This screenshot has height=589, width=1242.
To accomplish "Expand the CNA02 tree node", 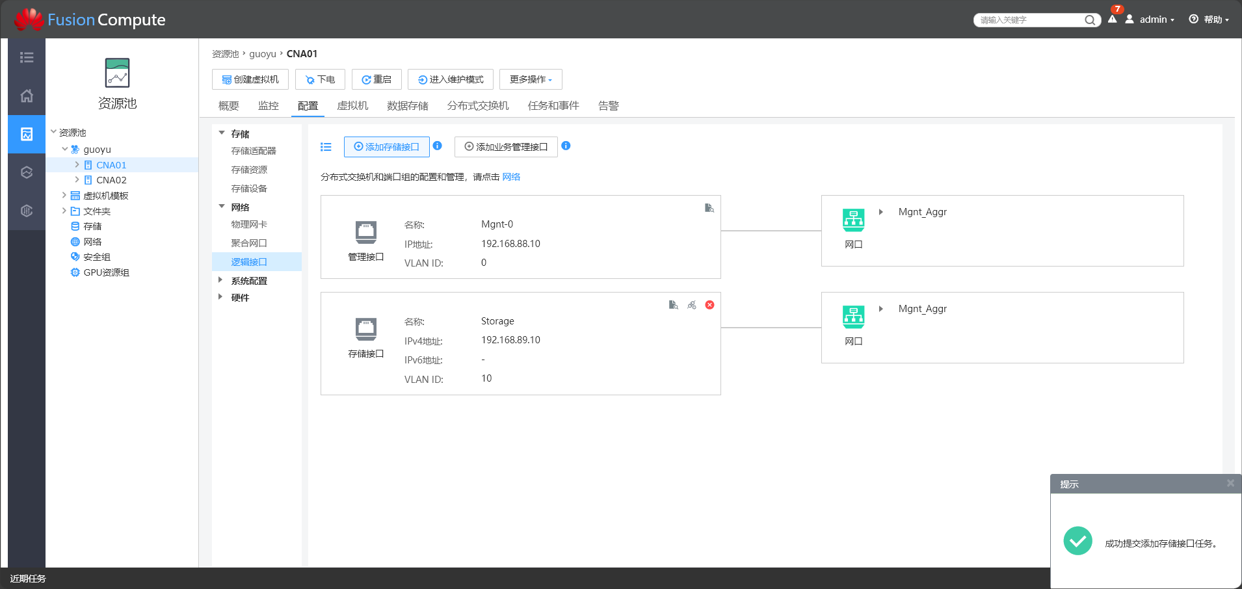I will pyautogui.click(x=77, y=179).
